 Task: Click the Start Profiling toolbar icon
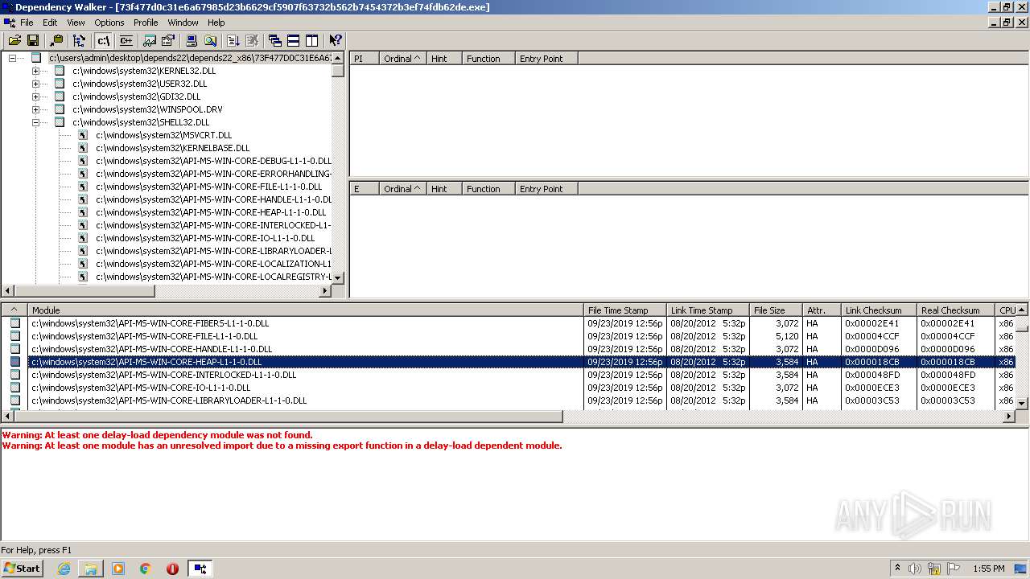tap(233, 40)
